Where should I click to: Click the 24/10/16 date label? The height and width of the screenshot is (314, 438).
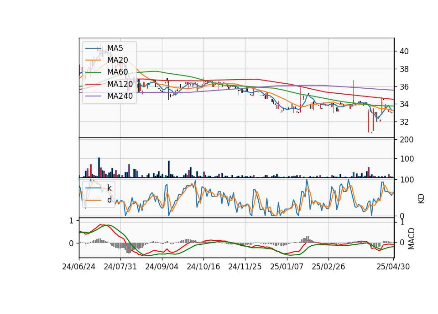point(203,267)
